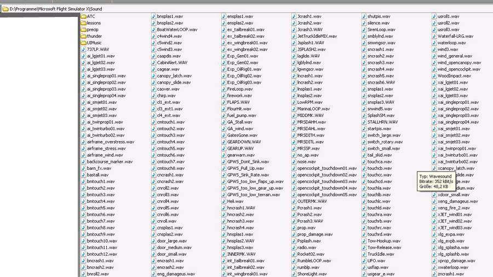Click the audio icon of Heli.wav

pyautogui.click(x=223, y=201)
